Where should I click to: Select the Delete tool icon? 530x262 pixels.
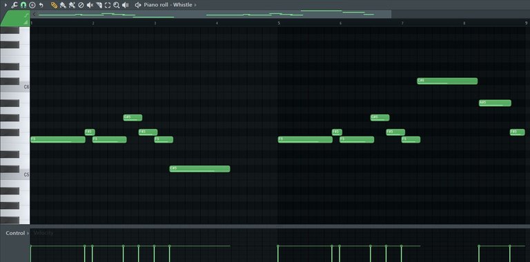pyautogui.click(x=81, y=5)
